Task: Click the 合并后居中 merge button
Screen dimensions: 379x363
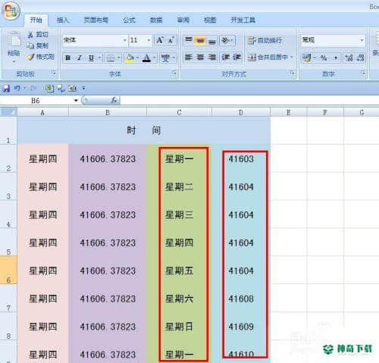Action: tap(270, 58)
